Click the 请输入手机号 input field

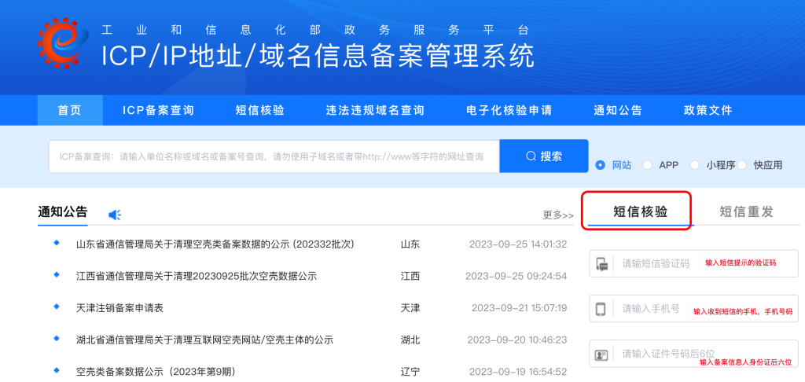(652, 309)
